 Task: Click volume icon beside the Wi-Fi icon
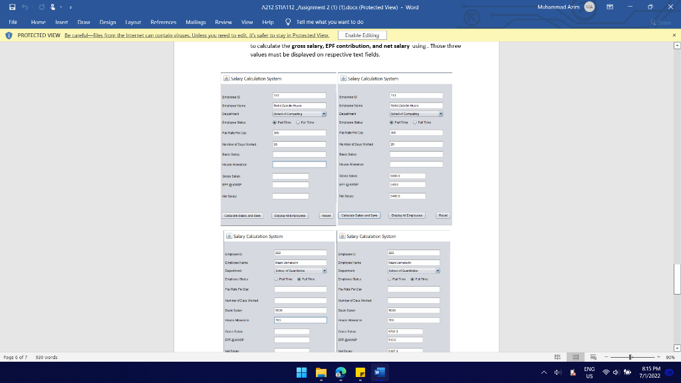point(616,372)
